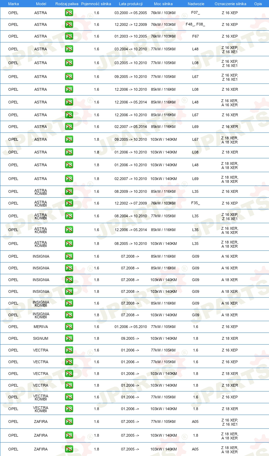Click the Moc silnika column header
Screen dimensions: 269x456
tap(163, 4)
